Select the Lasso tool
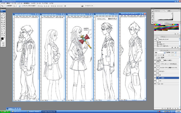This screenshot has height=113, width=181. click(x=2, y=16)
